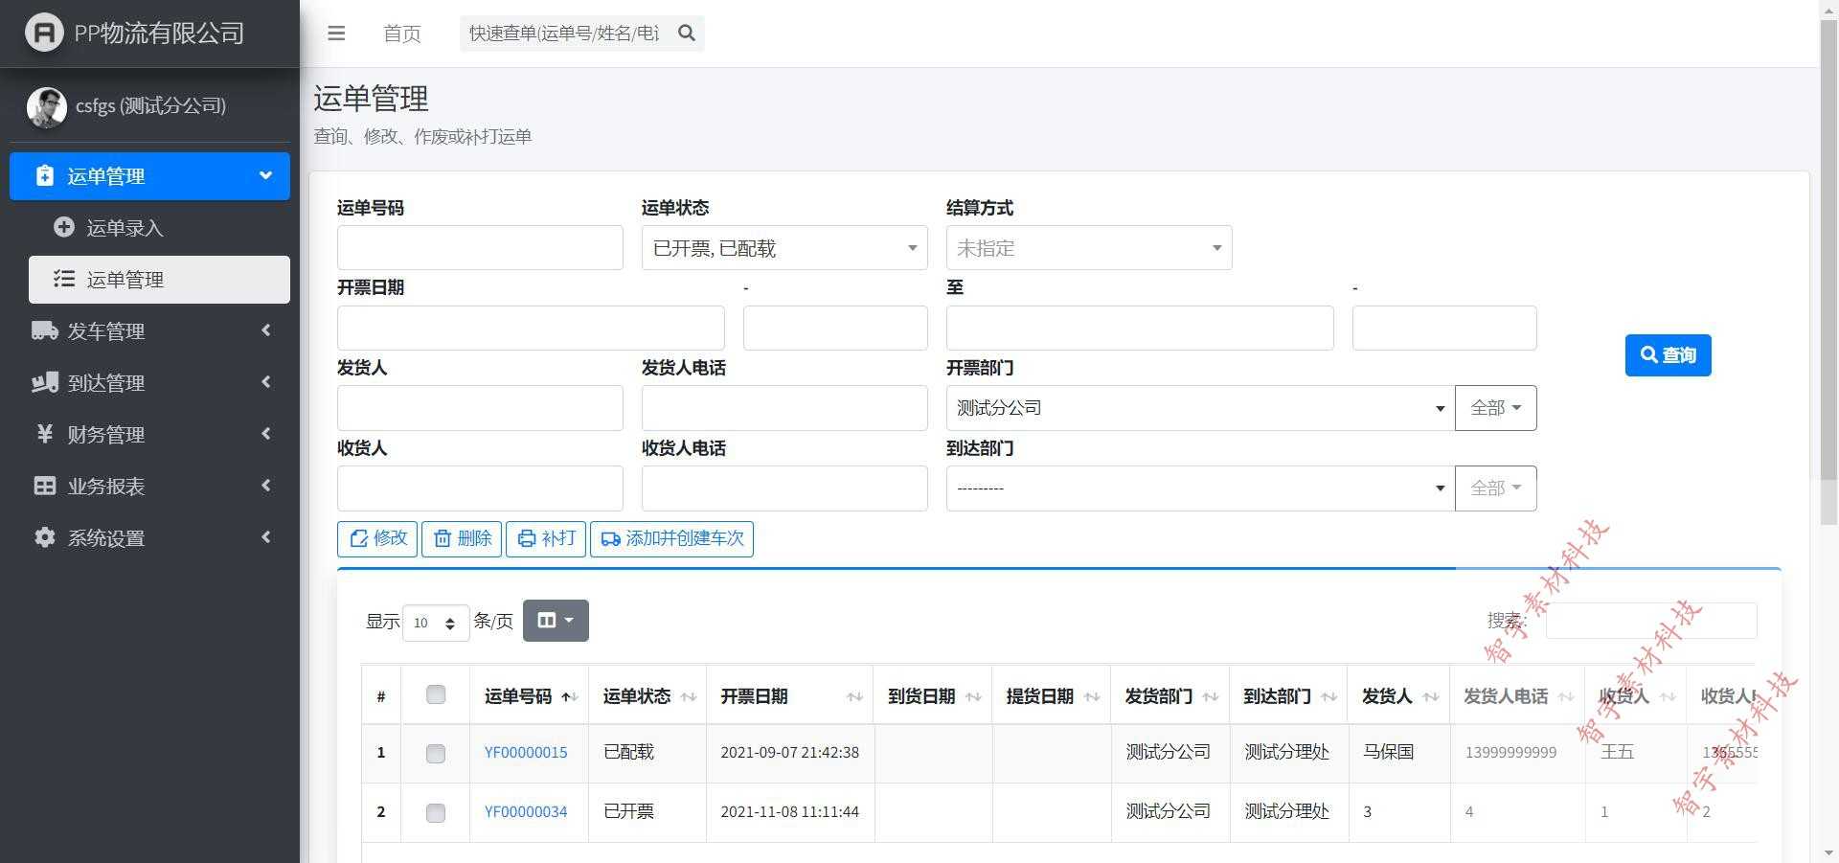Sort table by 到货日期 column arrows
1839x863 pixels.
pos(974,696)
